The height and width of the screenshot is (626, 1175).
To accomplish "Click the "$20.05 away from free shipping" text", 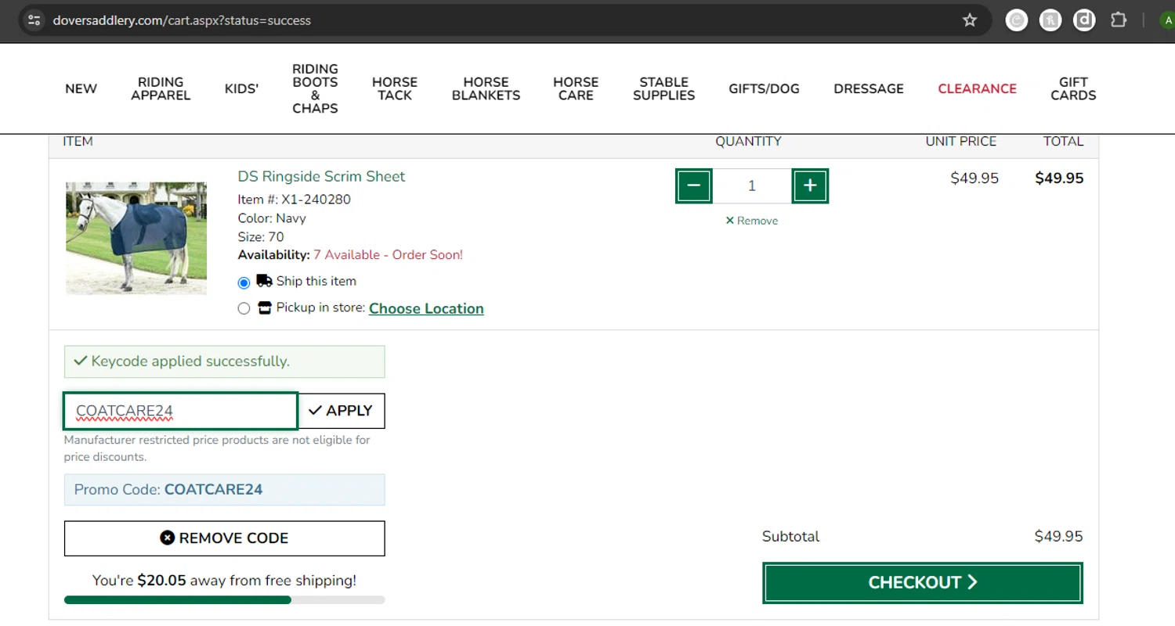I will click(224, 581).
